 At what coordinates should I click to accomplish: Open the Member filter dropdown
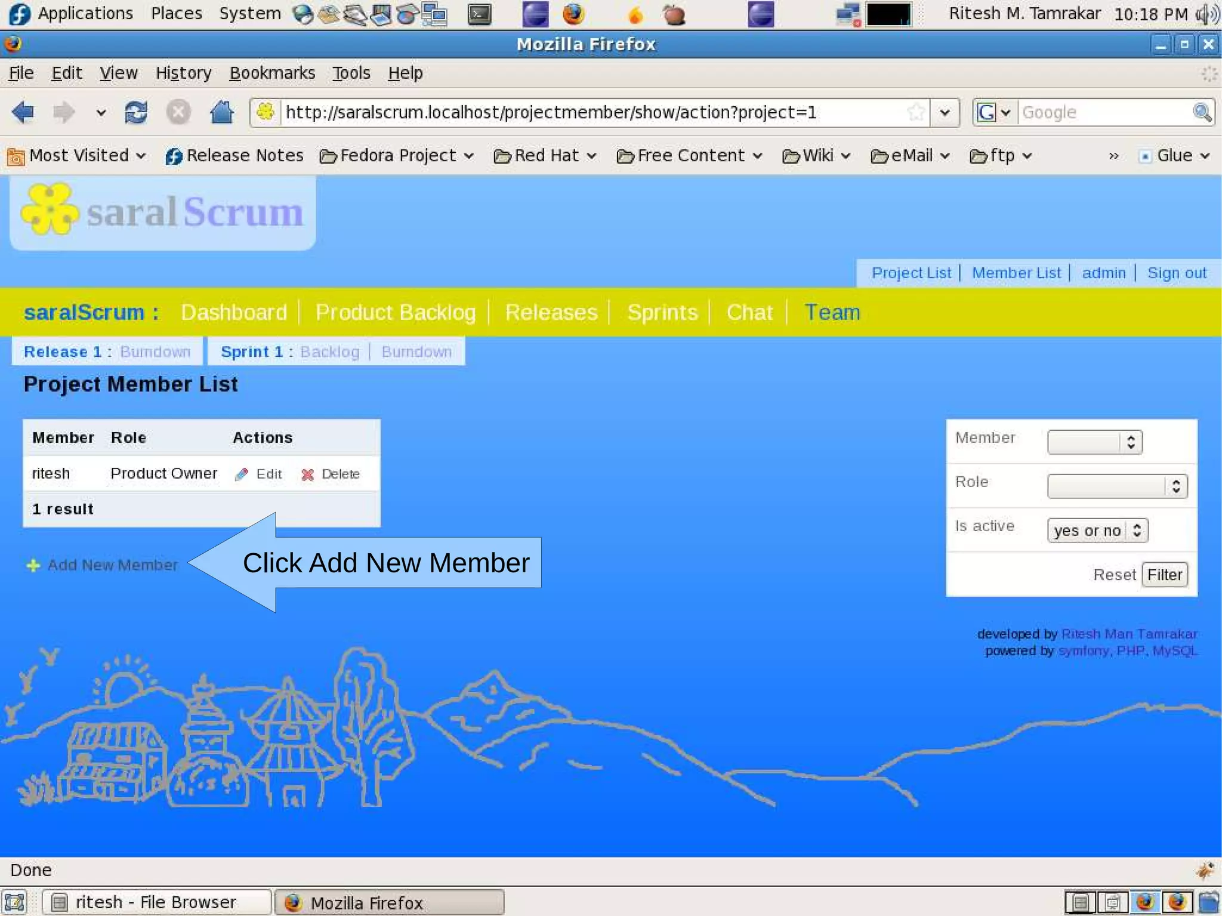(x=1094, y=442)
